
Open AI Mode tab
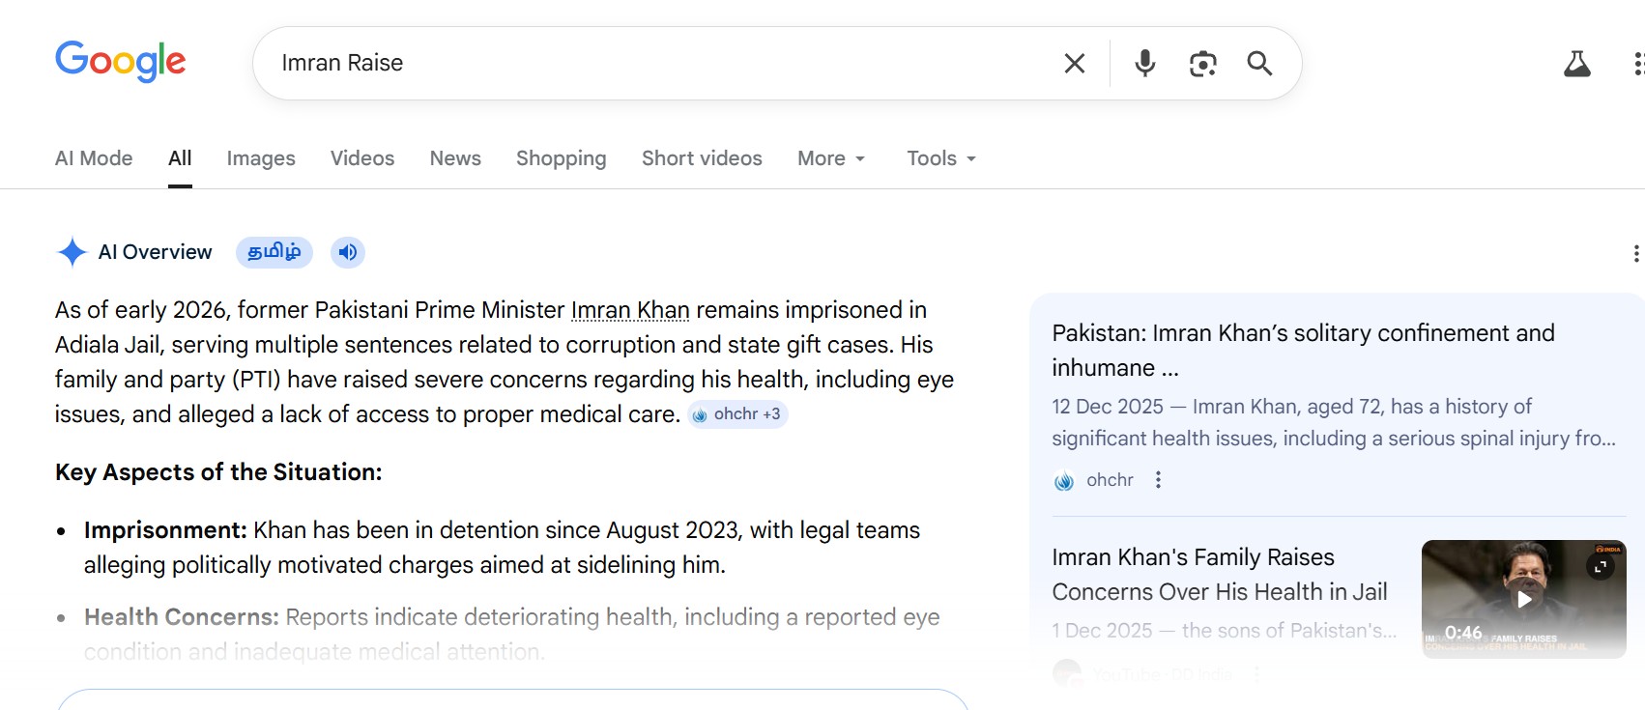(94, 158)
